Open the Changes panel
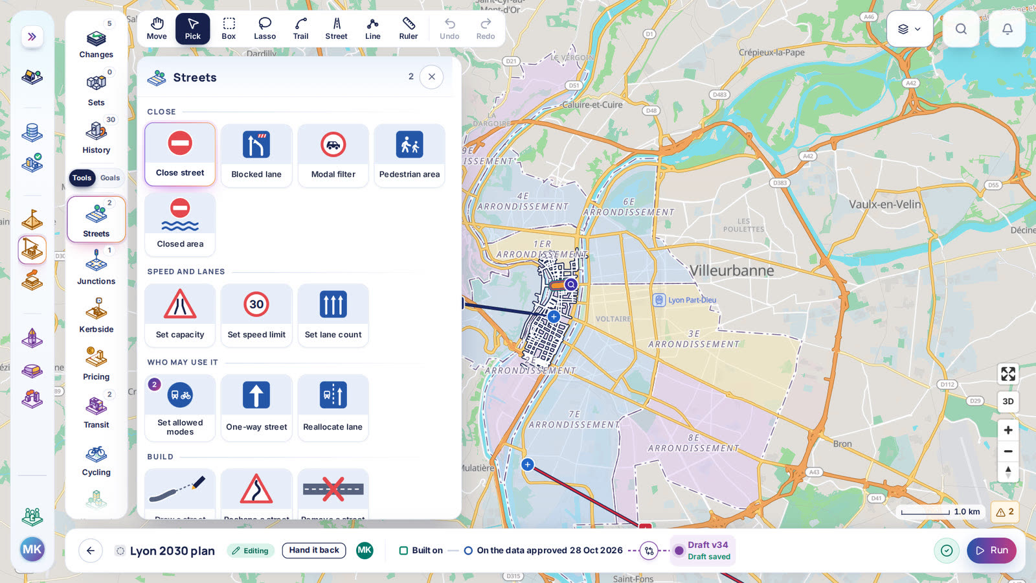1036x583 pixels. pos(96,40)
